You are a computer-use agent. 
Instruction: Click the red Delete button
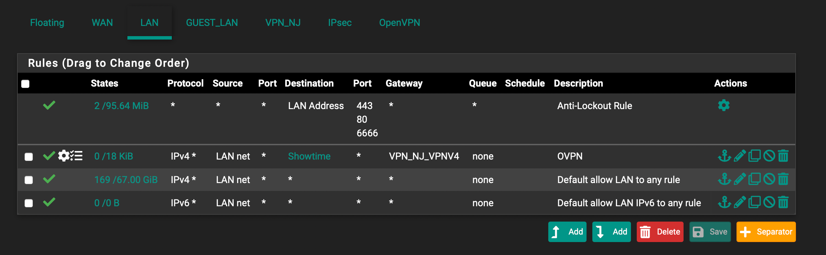pyautogui.click(x=660, y=232)
